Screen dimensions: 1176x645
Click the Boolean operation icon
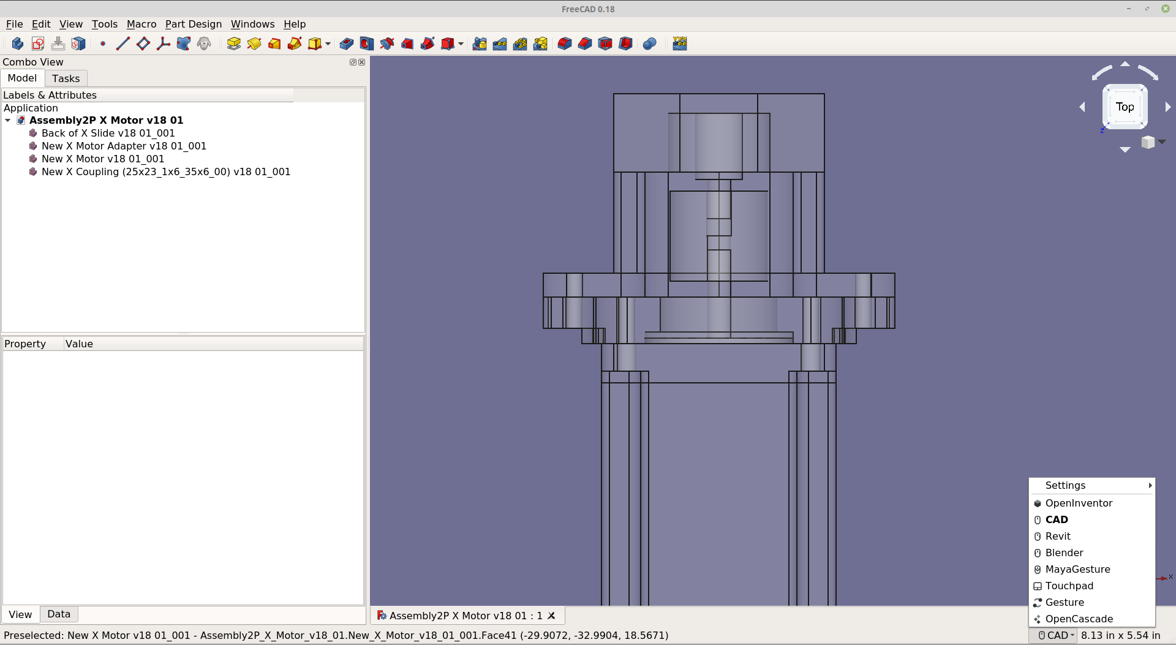650,43
